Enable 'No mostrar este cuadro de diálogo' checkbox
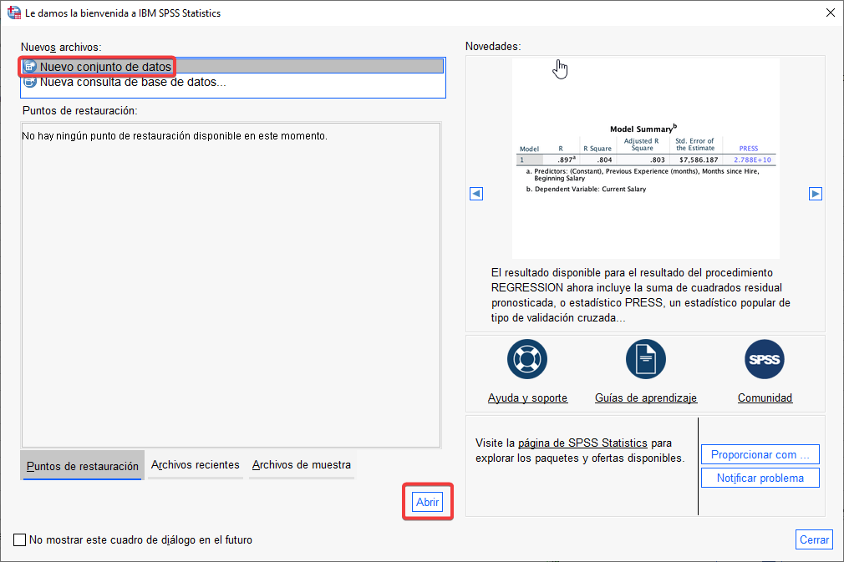 click(x=20, y=540)
